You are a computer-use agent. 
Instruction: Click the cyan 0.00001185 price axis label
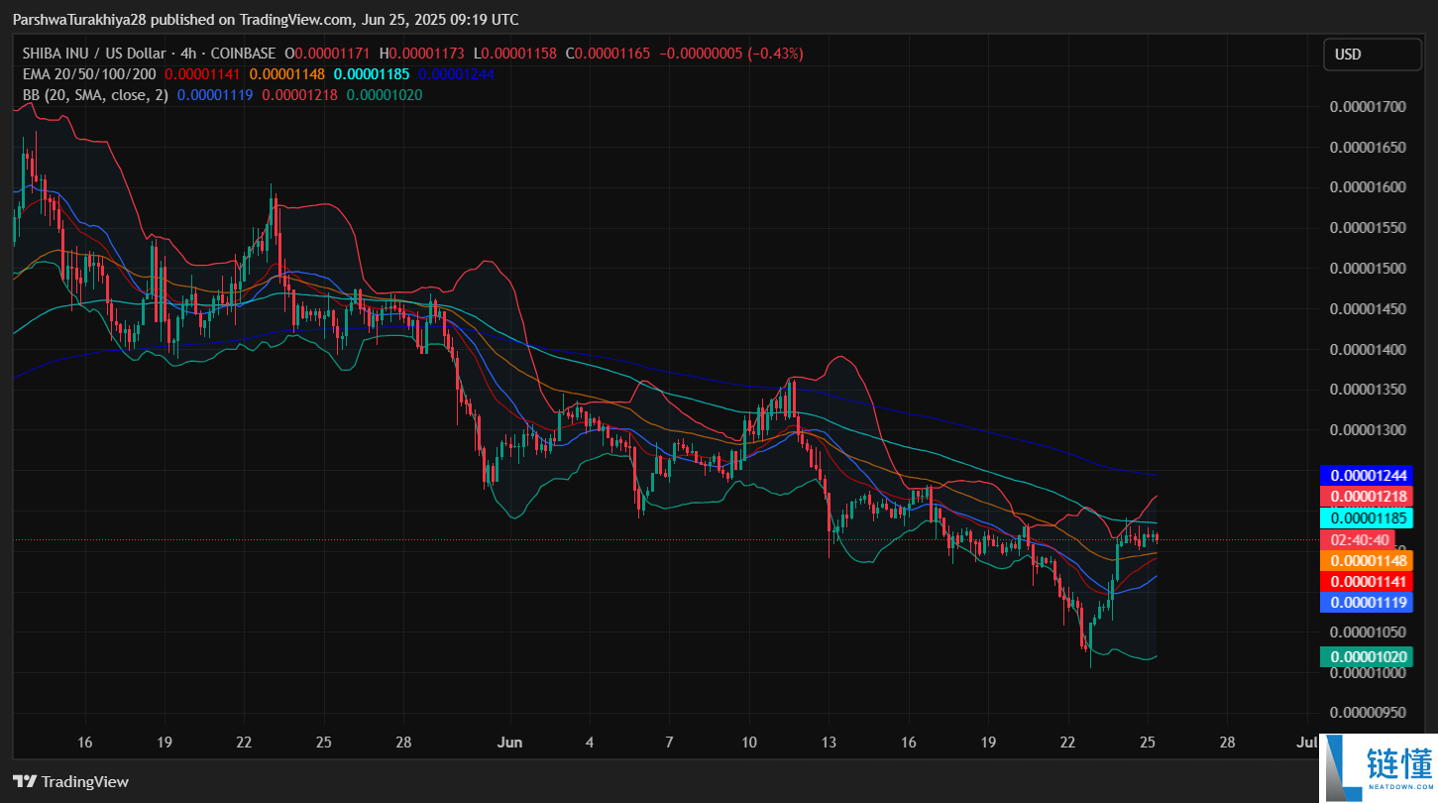click(1369, 517)
